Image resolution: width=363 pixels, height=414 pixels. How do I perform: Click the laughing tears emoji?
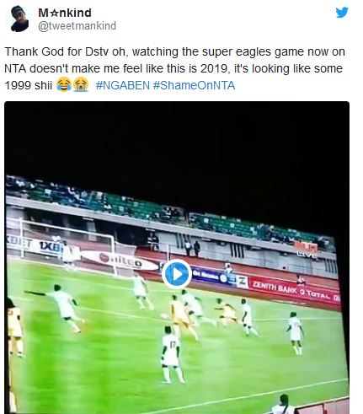[x=64, y=85]
